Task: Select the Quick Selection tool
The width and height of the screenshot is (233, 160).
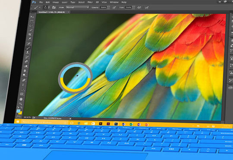Action: [31, 30]
